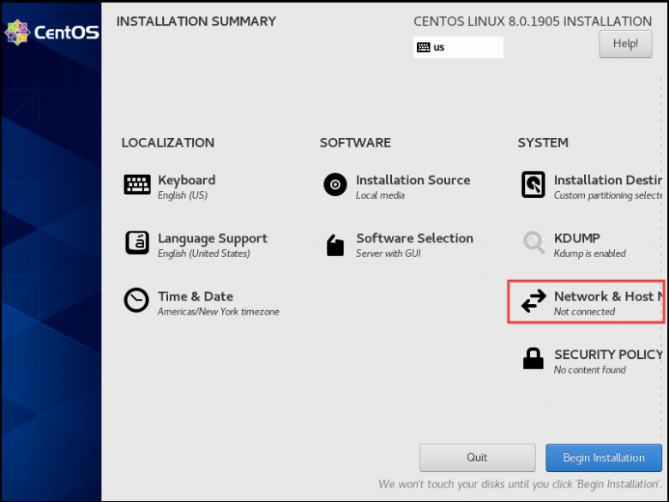Open the Installation Destination title
669x502 pixels.
coord(608,180)
